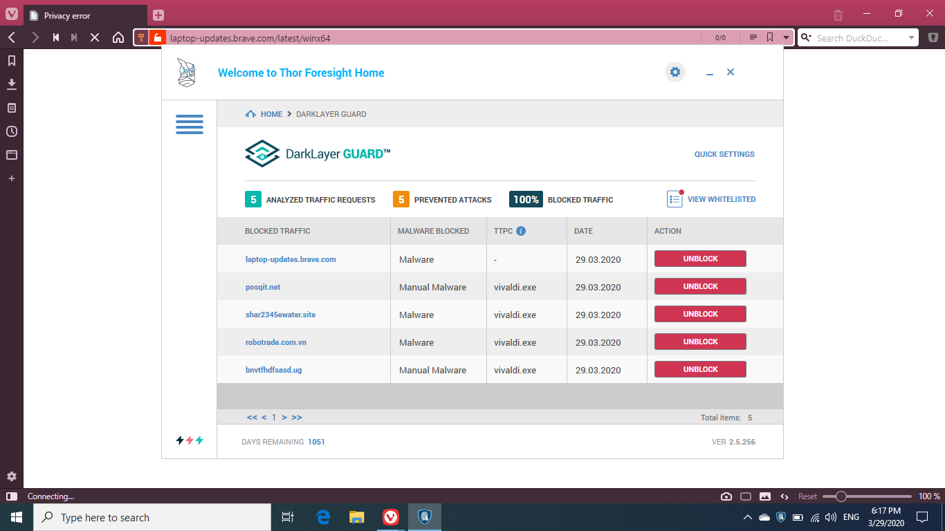Screen dimensions: 945x531
Task: Add a web panel with the sidebar plus
Action: (x=12, y=178)
